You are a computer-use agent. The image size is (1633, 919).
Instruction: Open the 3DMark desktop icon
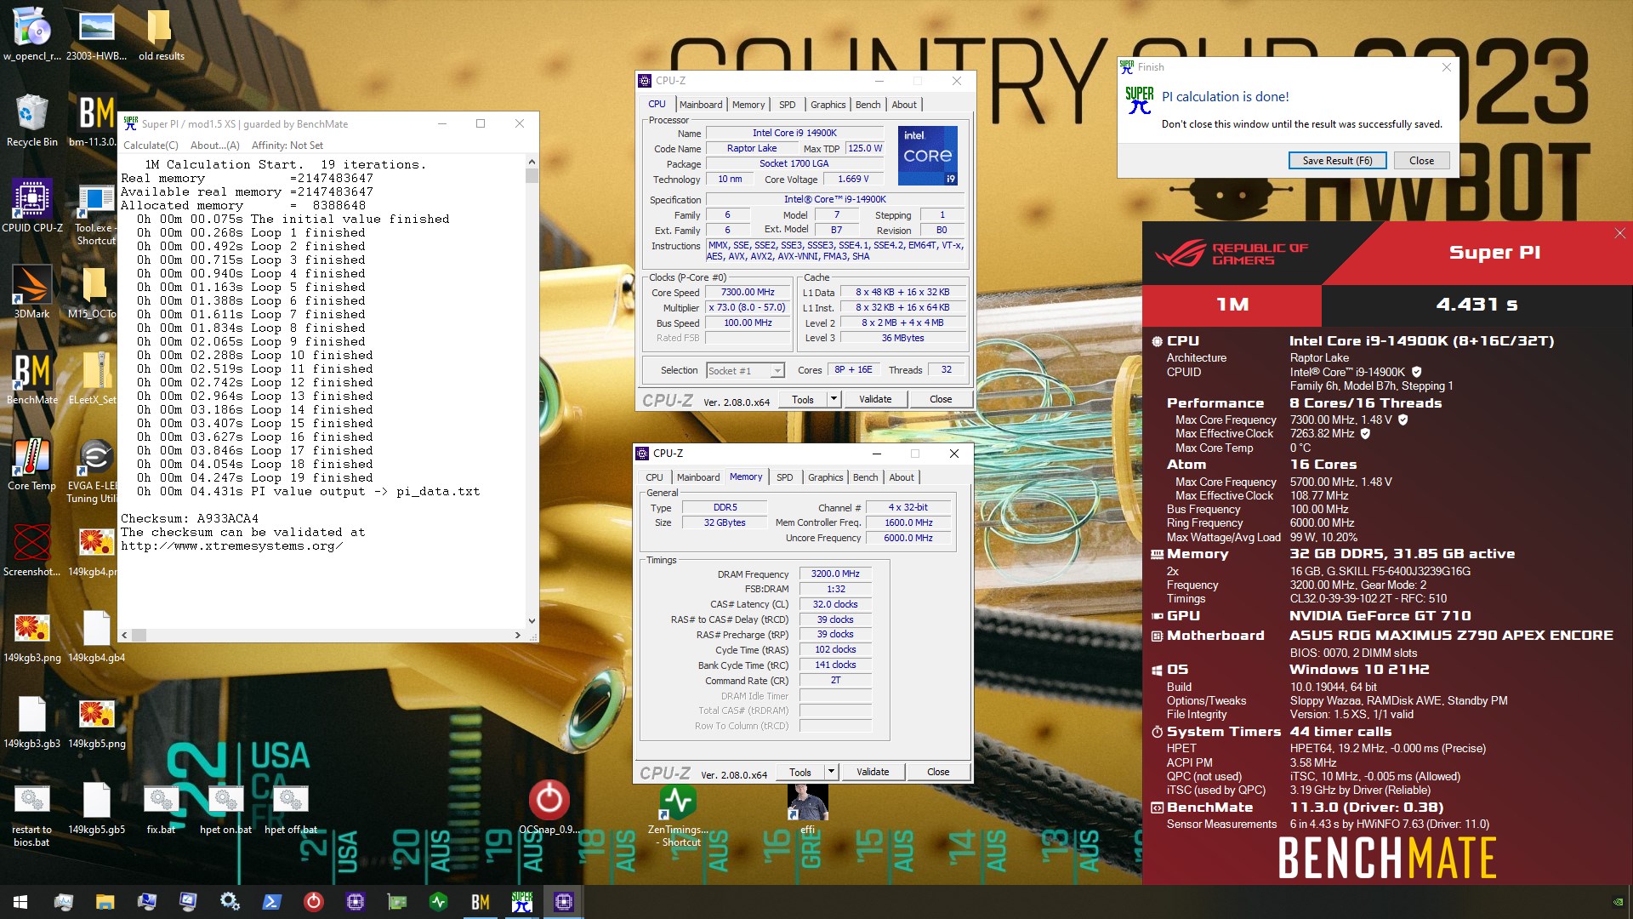pos(31,291)
